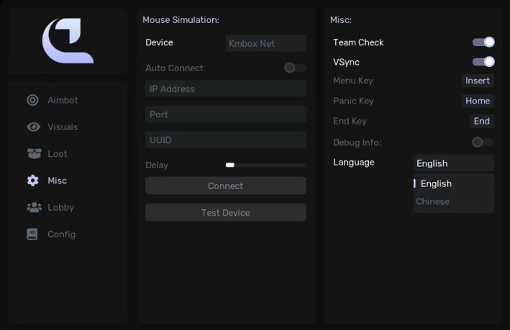This screenshot has width=510, height=330.
Task: Disable the Team Check toggle
Action: 483,42
